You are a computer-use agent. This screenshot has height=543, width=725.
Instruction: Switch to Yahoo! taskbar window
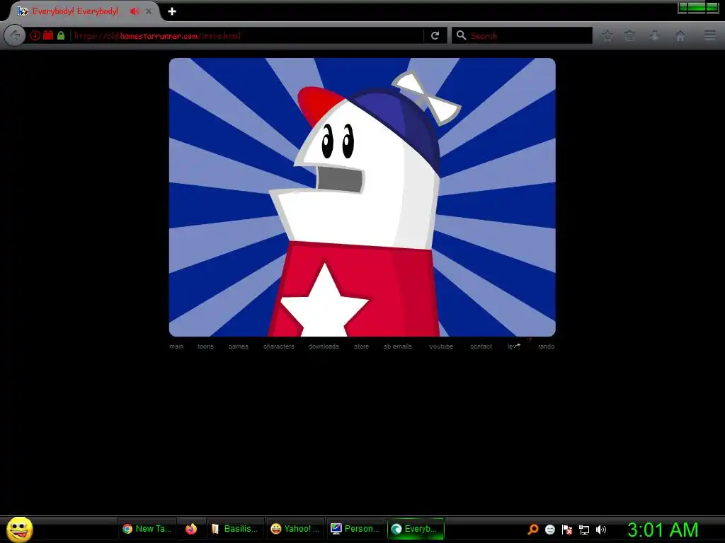[x=295, y=529]
